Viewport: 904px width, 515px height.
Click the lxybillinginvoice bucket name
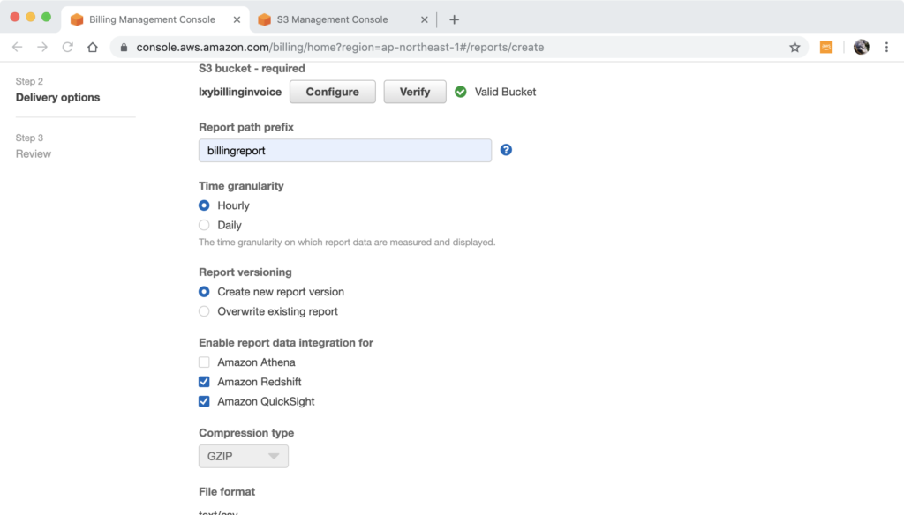pyautogui.click(x=240, y=93)
